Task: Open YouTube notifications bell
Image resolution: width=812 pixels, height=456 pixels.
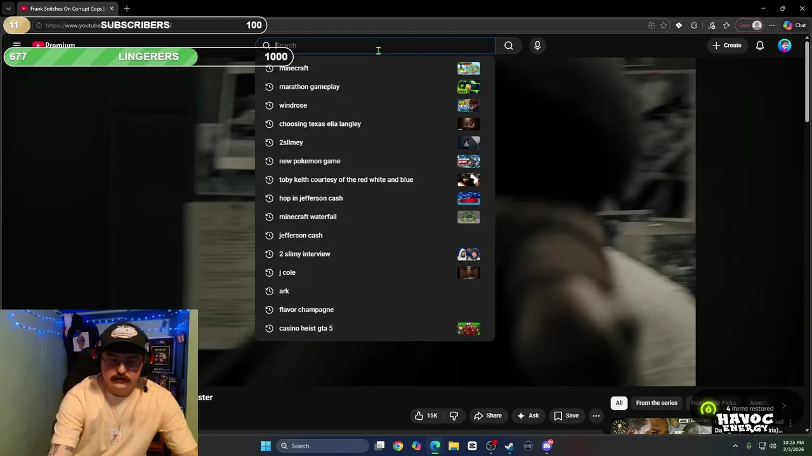Action: pyautogui.click(x=759, y=46)
